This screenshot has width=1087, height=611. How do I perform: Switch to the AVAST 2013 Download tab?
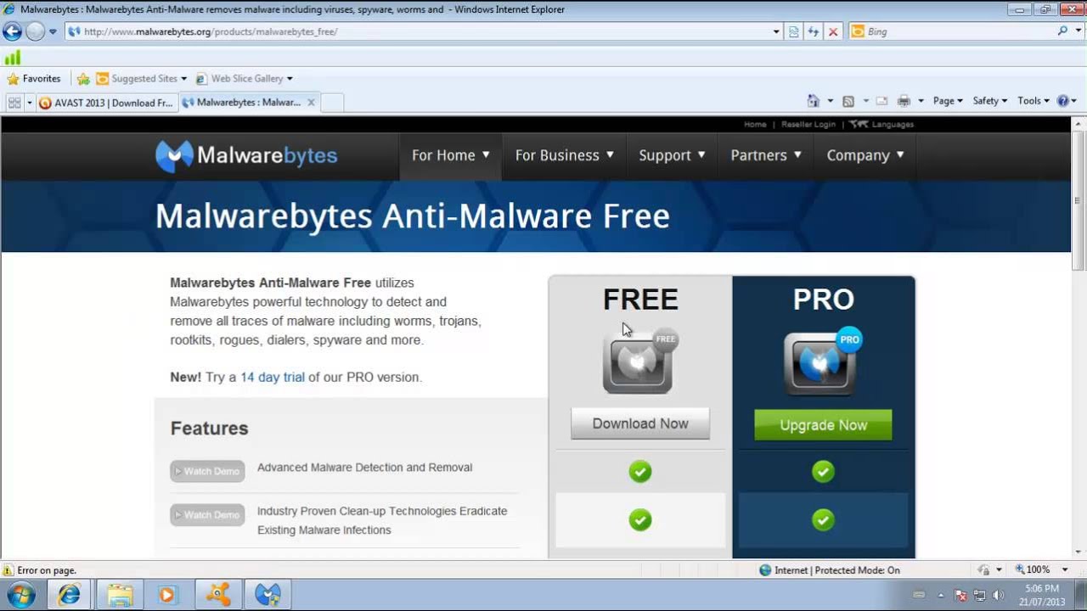(x=106, y=103)
